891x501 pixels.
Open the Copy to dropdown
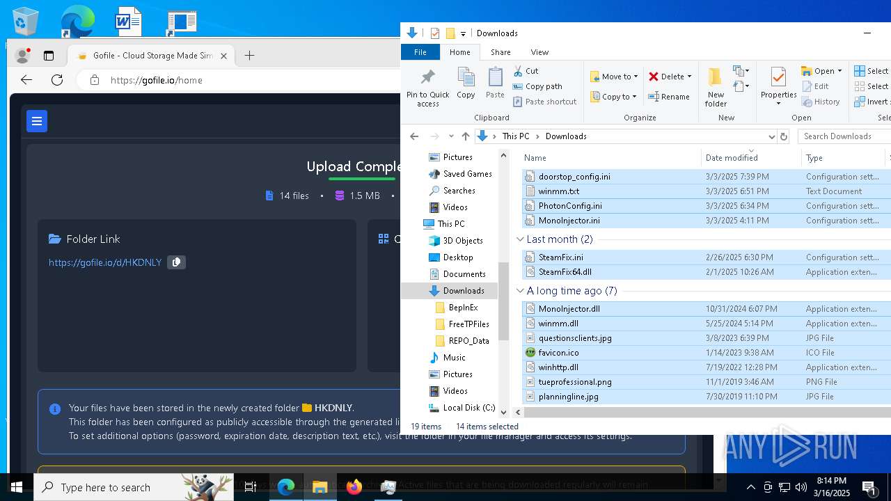pos(613,97)
